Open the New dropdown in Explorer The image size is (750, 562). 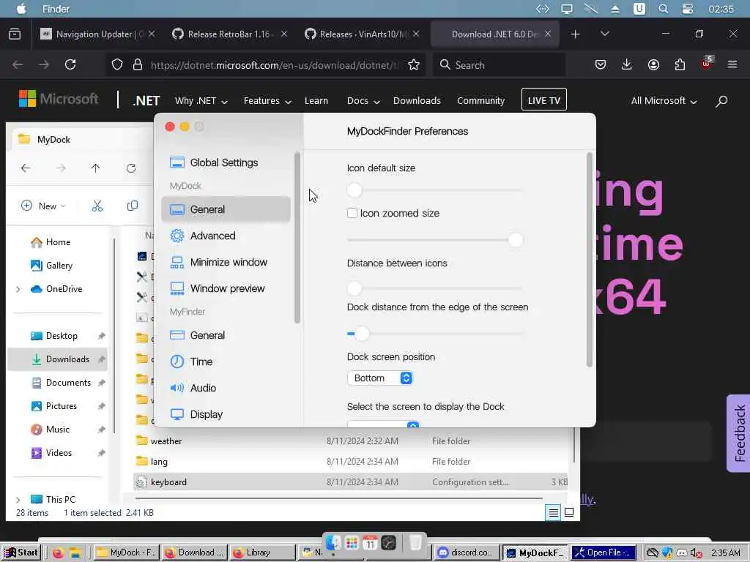[43, 206]
